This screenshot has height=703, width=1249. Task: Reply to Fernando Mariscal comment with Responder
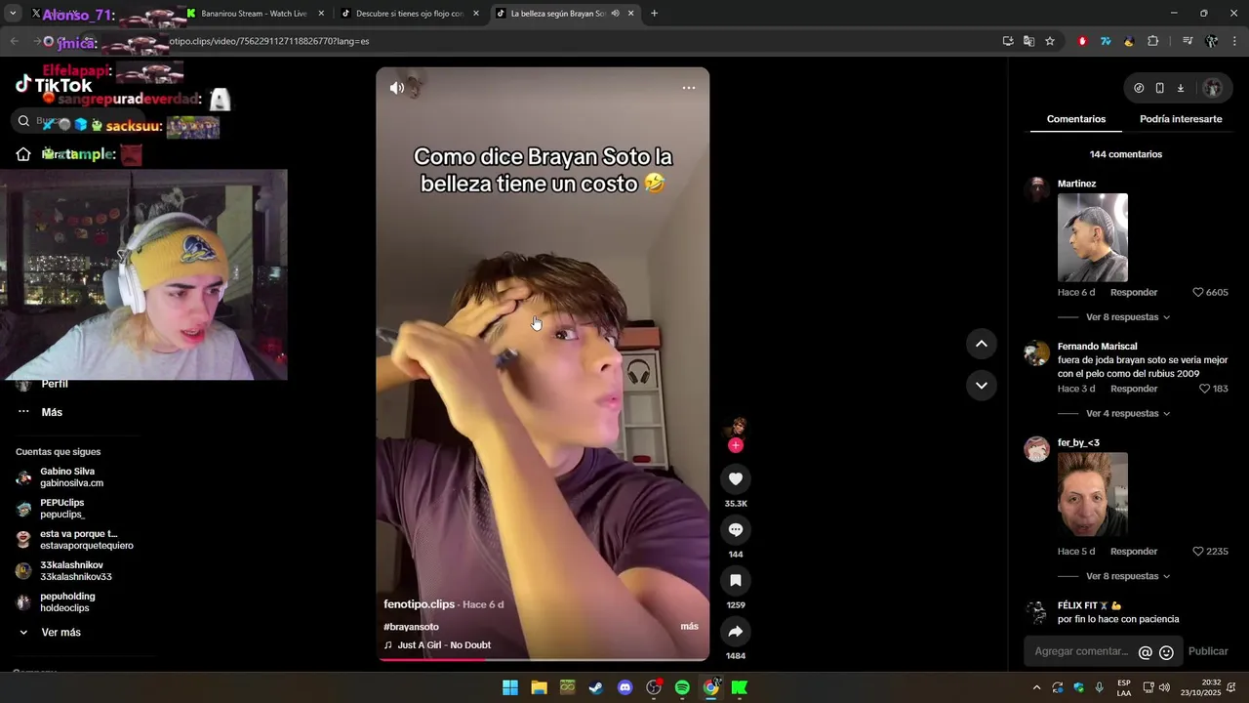click(x=1134, y=389)
